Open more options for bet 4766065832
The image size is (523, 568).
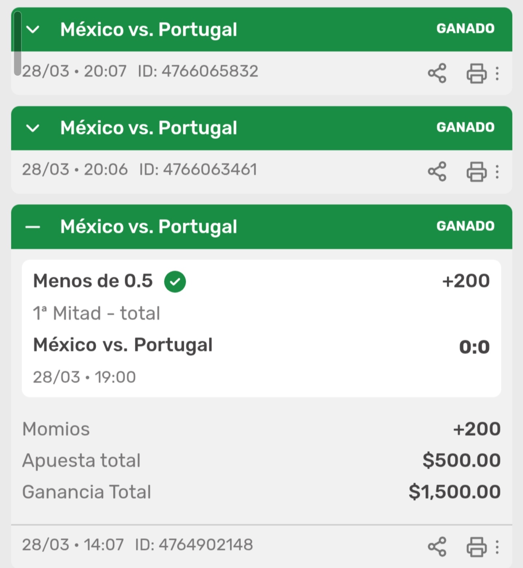(x=497, y=73)
